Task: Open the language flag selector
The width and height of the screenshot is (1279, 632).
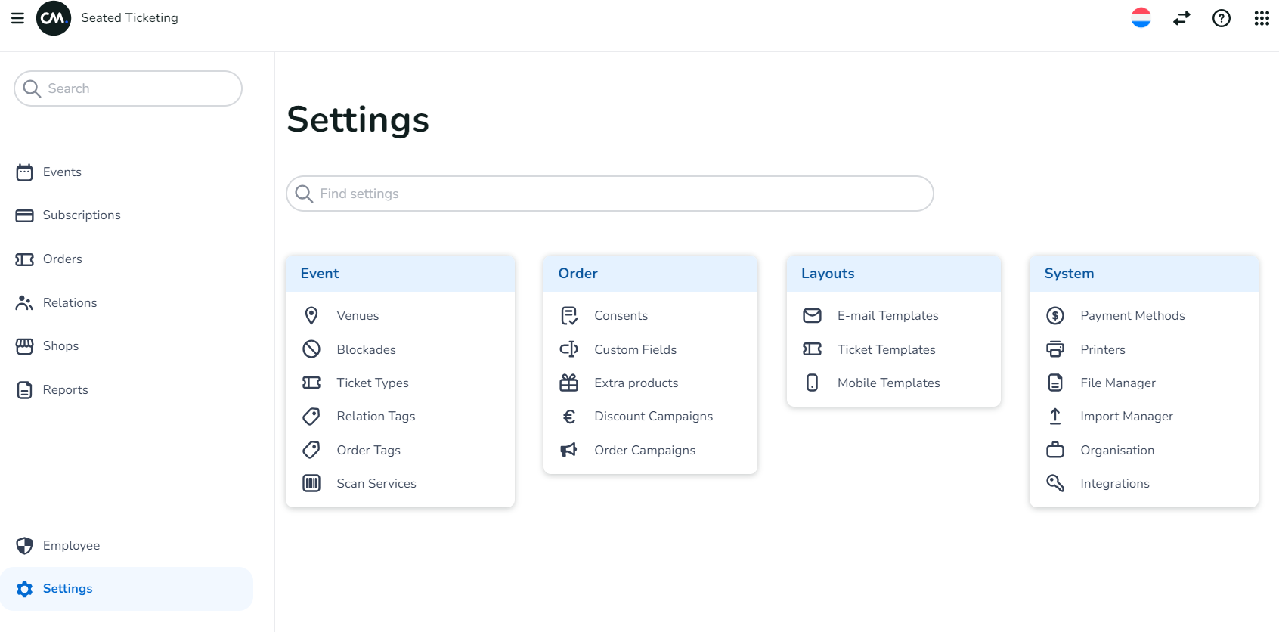Action: click(1141, 18)
